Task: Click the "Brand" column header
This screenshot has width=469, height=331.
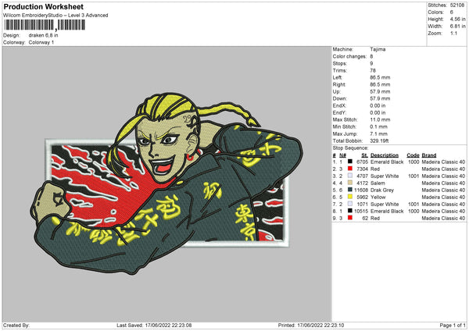Action: (x=429, y=155)
